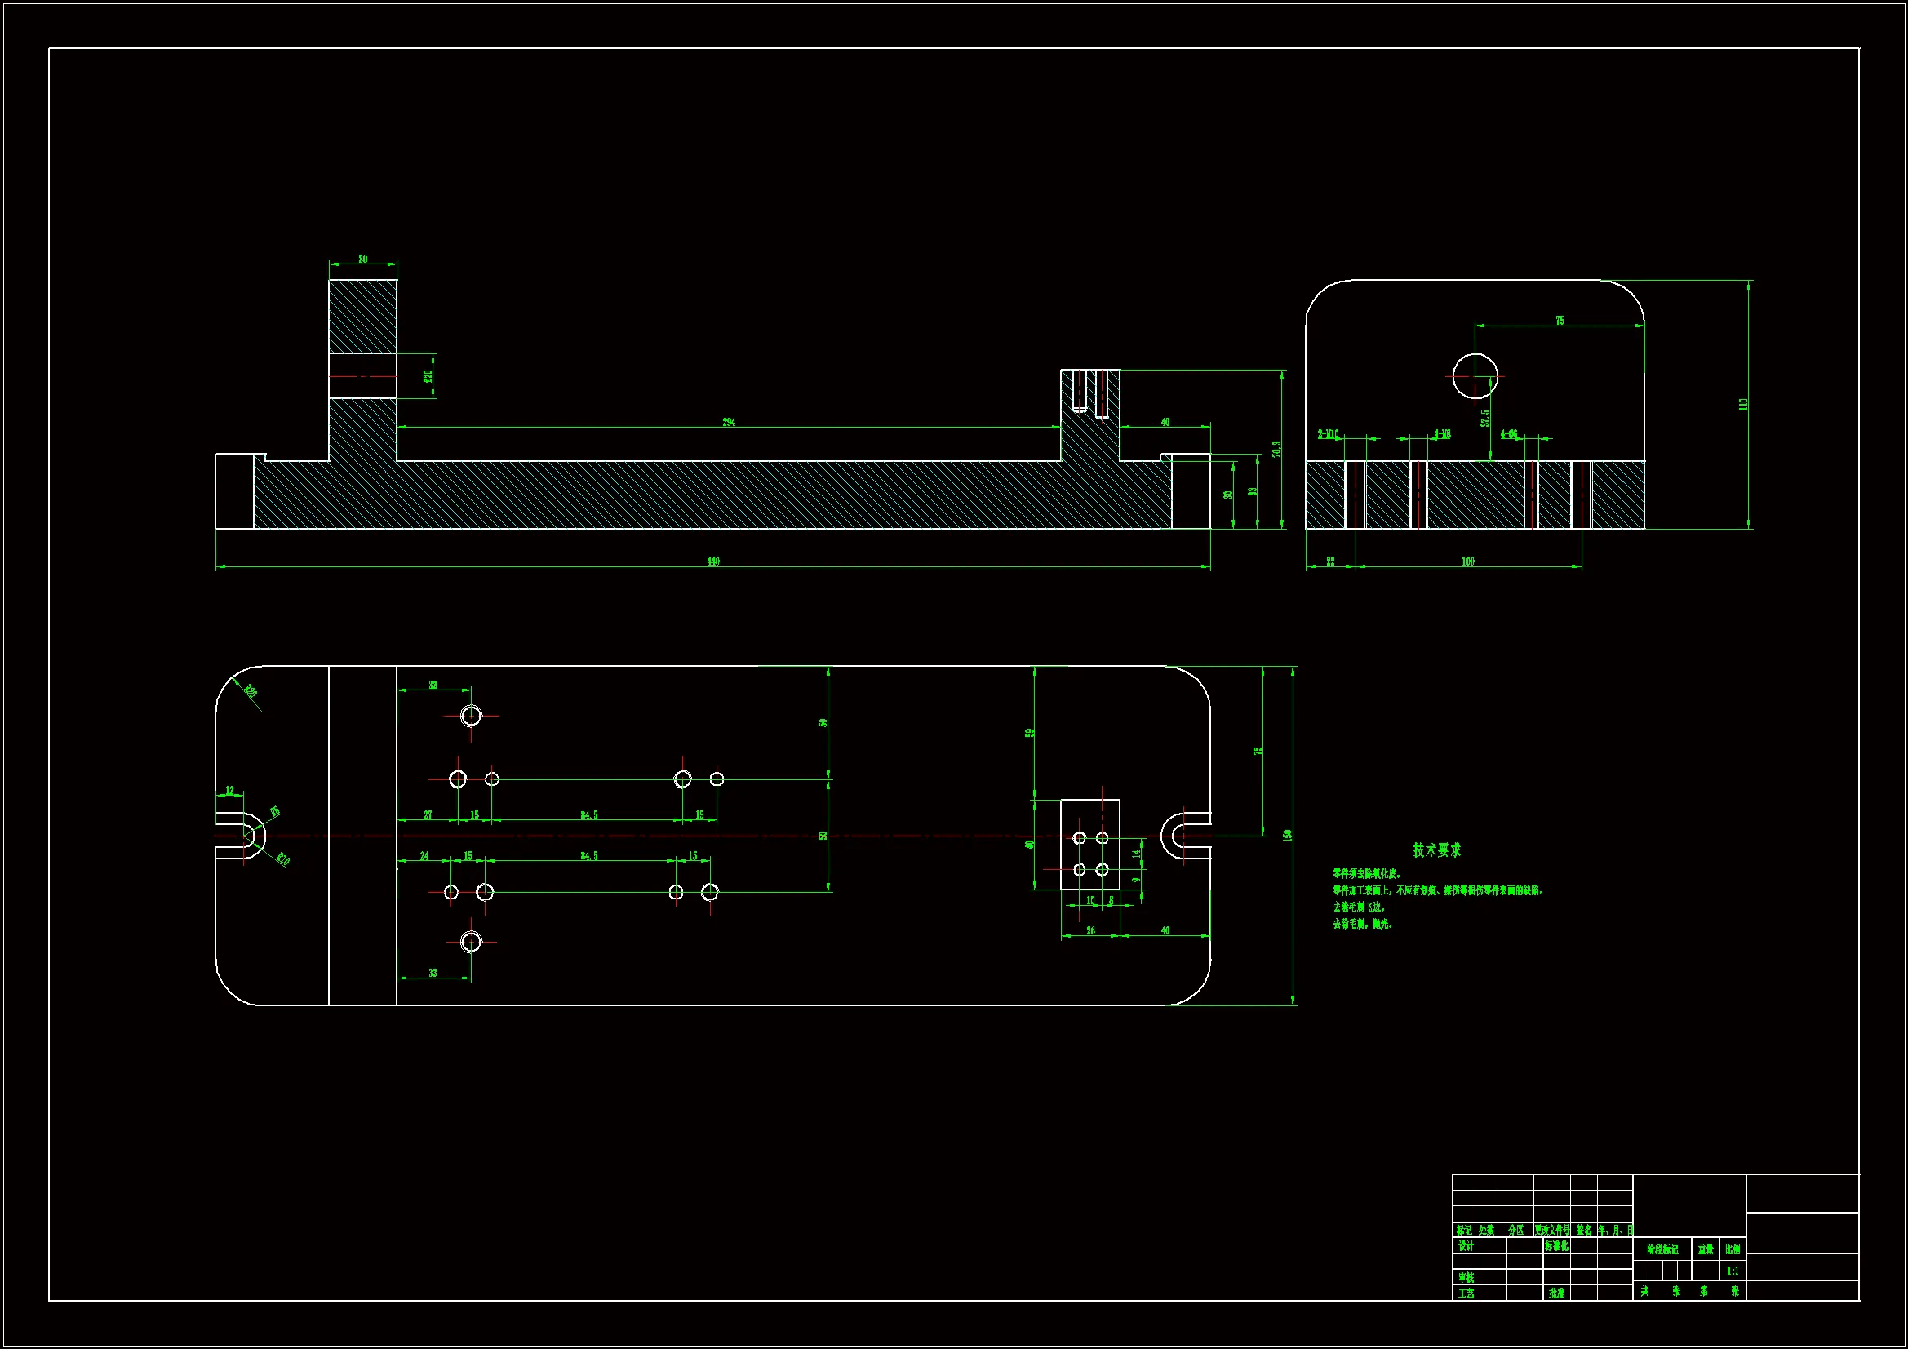Select the 阶段标记 label in title block
Image resolution: width=1908 pixels, height=1349 pixels.
[1662, 1249]
